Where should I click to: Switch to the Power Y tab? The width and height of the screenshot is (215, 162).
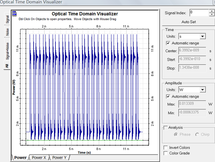tap(59, 158)
